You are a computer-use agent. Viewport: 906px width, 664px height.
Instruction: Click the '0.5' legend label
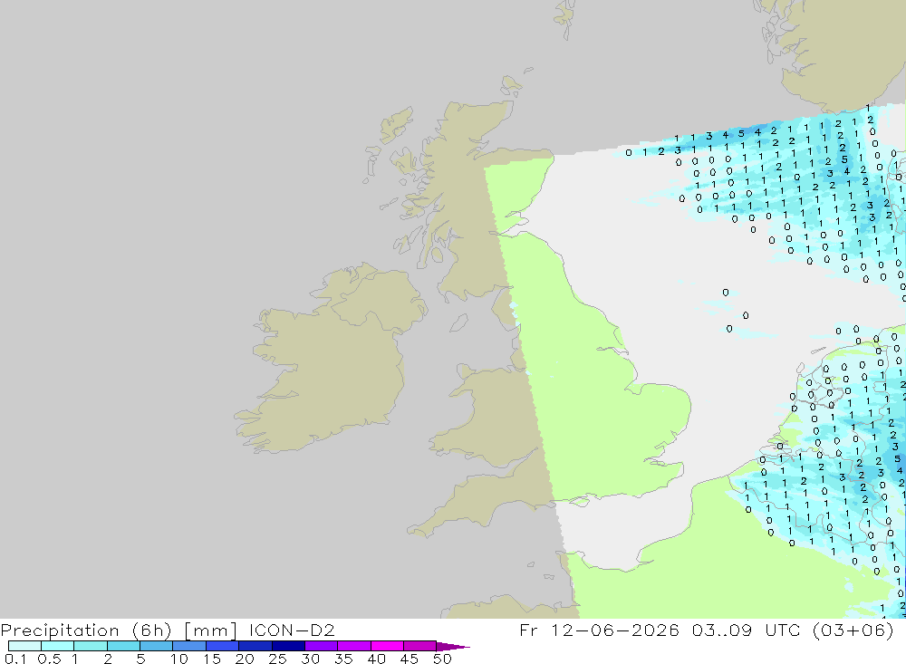49,659
